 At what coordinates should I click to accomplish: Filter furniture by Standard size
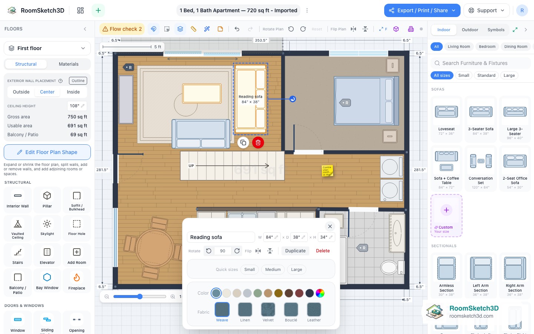point(486,75)
